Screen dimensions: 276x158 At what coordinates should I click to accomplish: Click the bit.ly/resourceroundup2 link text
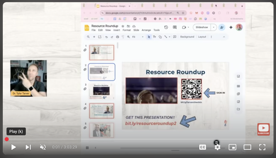(151, 123)
